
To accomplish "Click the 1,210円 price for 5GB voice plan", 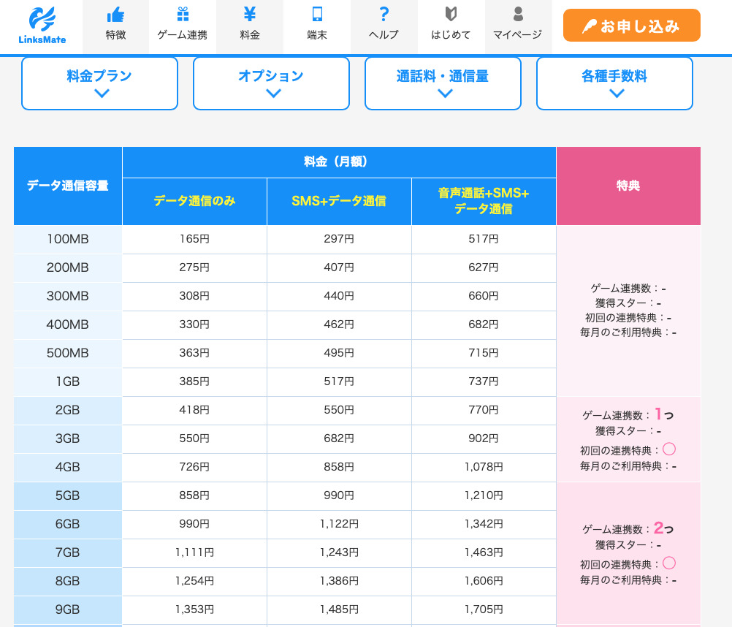I will [484, 495].
